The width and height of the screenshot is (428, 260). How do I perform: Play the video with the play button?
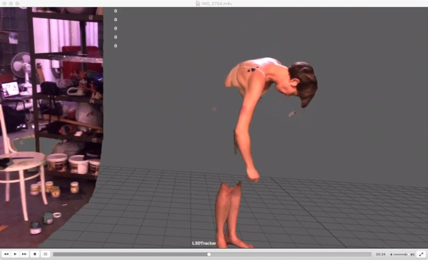click(x=15, y=254)
